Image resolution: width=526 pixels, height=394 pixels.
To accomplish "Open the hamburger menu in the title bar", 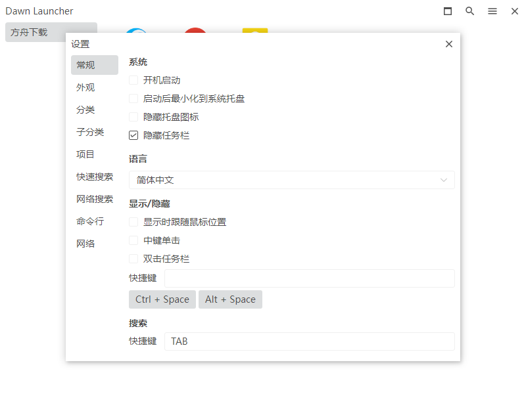I will tap(492, 11).
